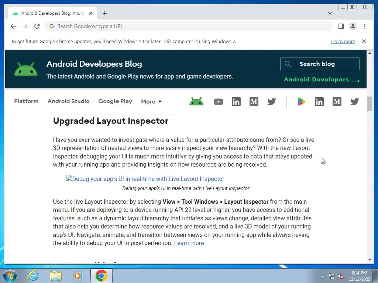Screen dimensions: 378x283
Task: Open the LinkedIn icon next to Google Play
Action: [x=319, y=102]
